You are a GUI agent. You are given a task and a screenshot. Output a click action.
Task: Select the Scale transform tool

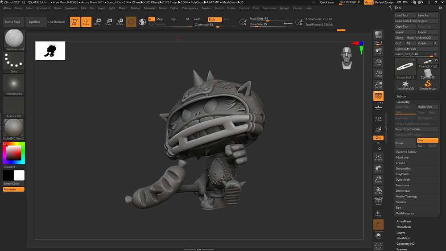[108, 22]
